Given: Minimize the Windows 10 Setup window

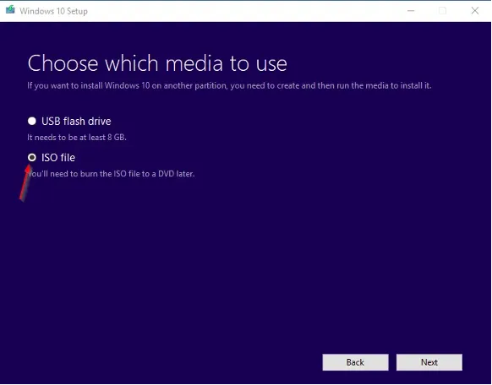Looking at the screenshot, I should 411,11.
